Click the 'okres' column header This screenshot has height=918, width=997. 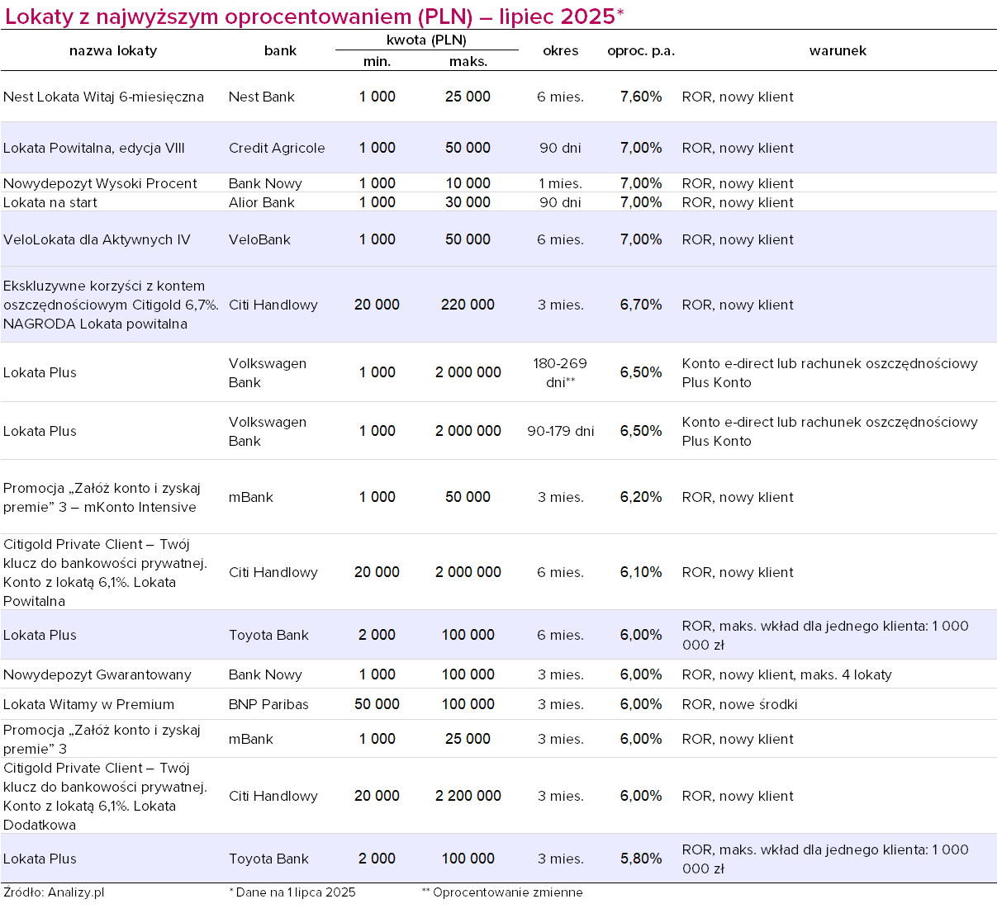561,50
